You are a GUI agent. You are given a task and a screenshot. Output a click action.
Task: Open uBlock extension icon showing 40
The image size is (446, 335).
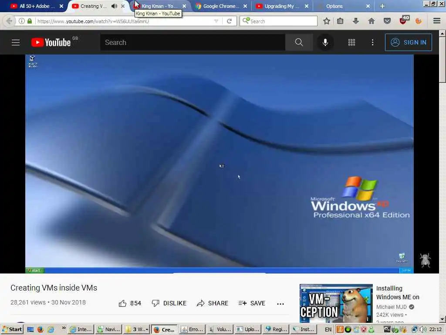[404, 20]
